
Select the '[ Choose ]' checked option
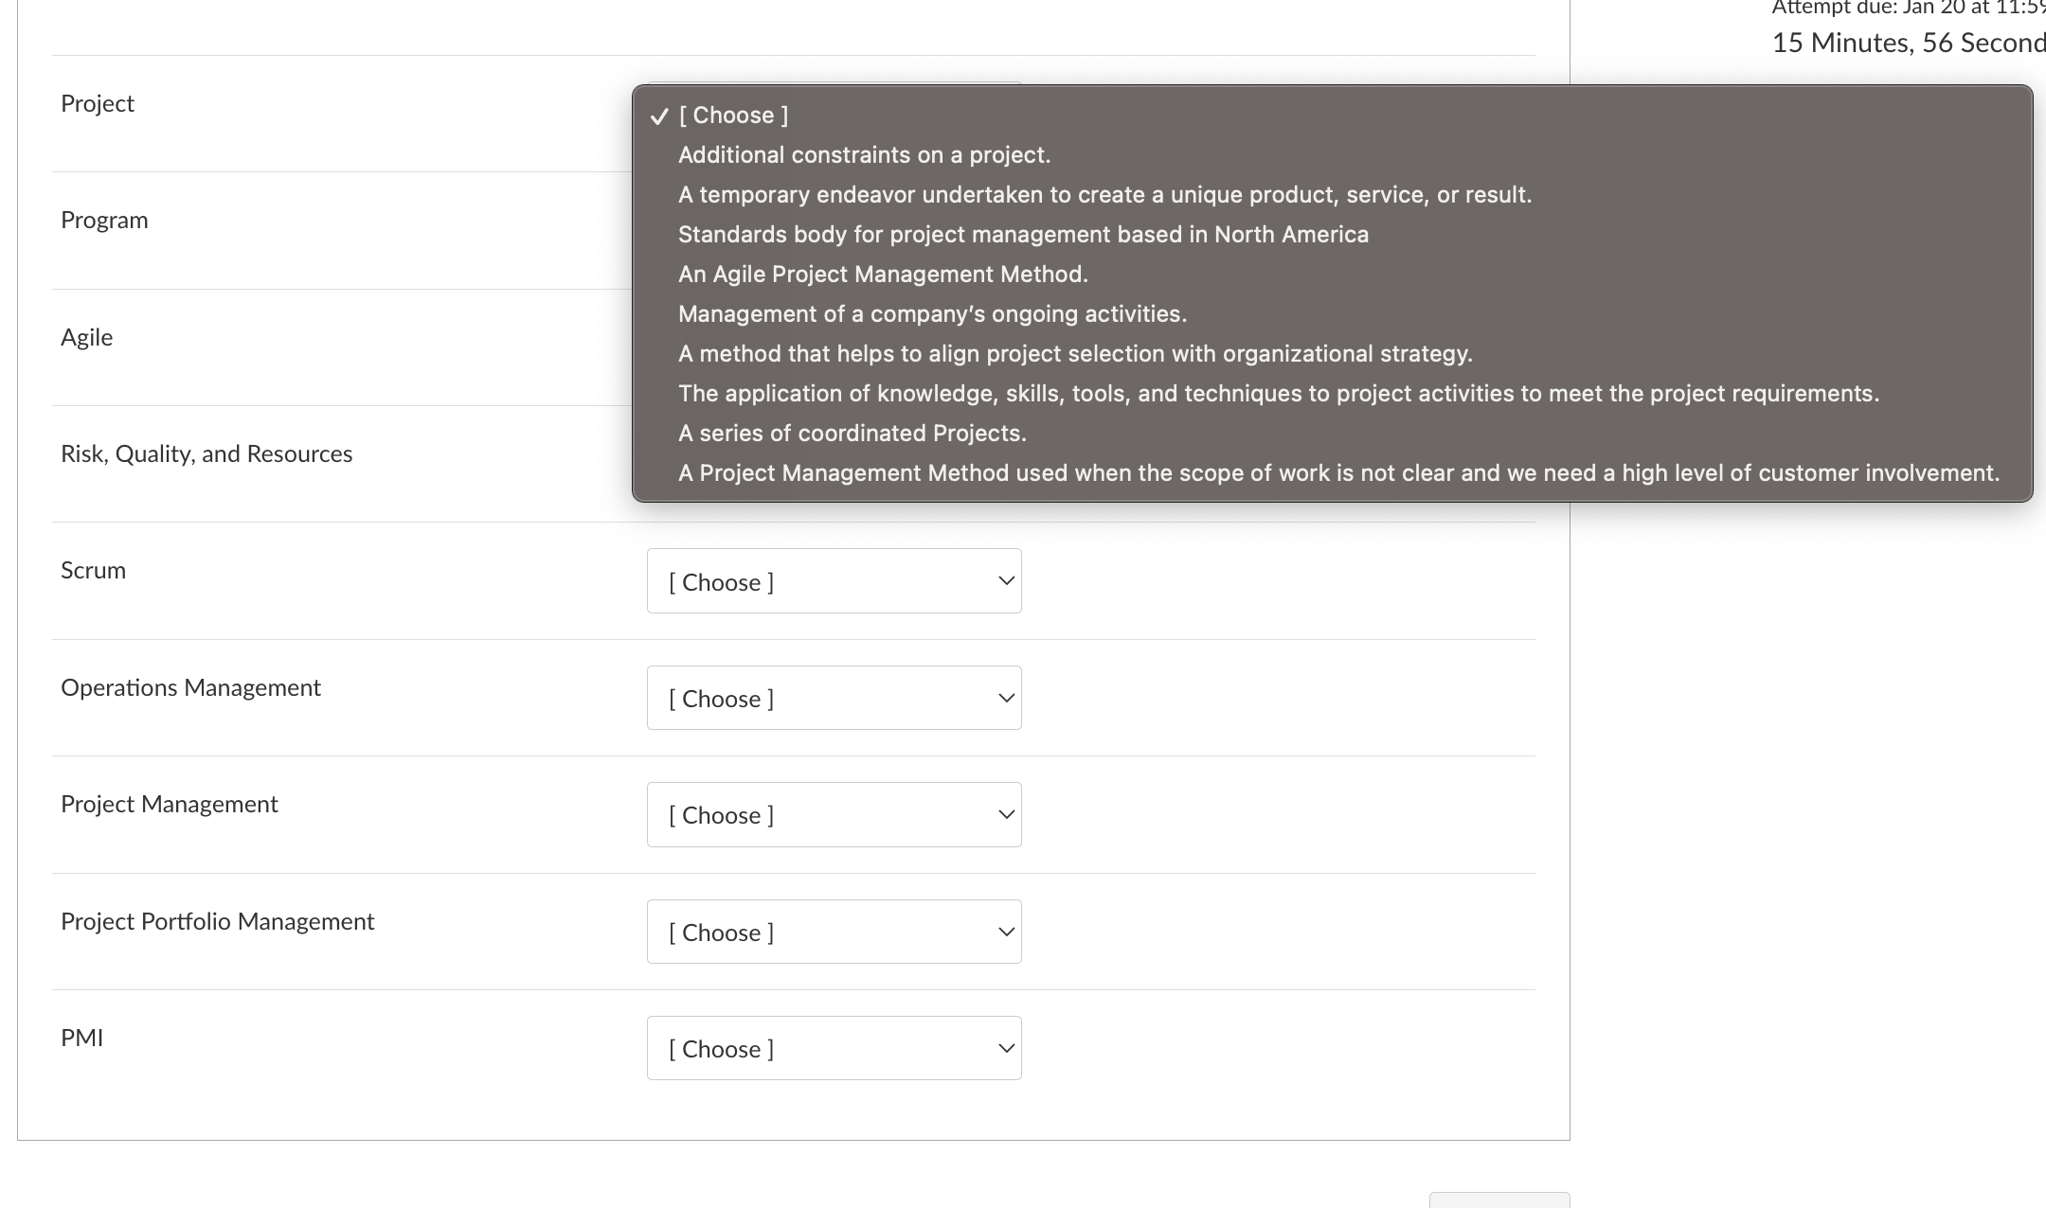point(733,115)
